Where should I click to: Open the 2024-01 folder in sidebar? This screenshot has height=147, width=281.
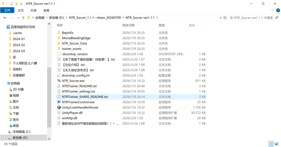point(19,39)
